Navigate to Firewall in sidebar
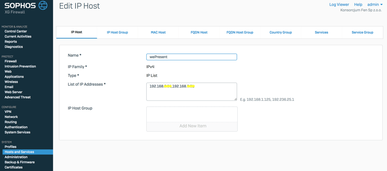The height and width of the screenshot is (171, 387). [11, 61]
